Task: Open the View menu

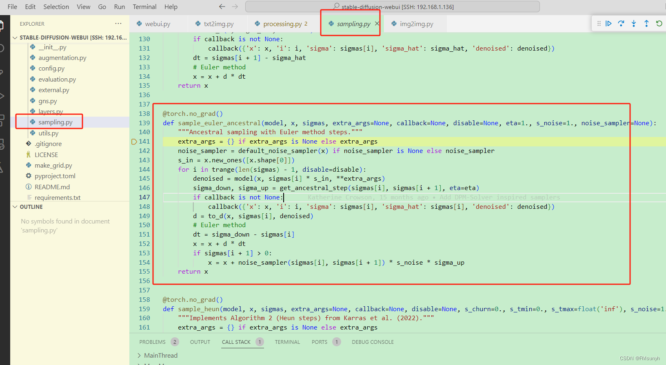Action: tap(84, 7)
